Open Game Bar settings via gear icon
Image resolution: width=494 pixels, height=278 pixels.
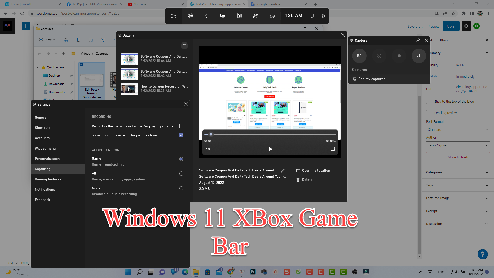323,16
